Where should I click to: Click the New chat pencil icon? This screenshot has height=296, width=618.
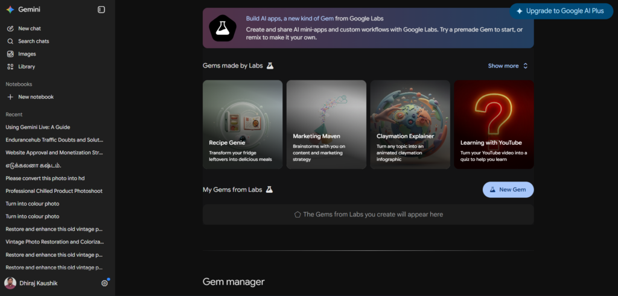point(10,29)
